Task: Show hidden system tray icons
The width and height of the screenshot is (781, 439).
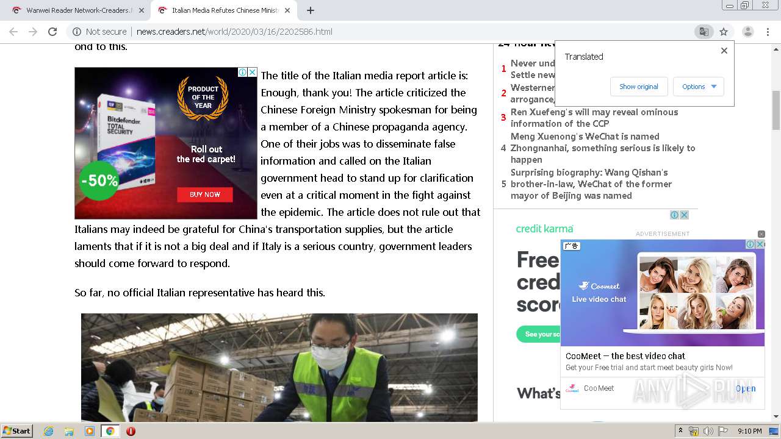Action: pos(680,431)
